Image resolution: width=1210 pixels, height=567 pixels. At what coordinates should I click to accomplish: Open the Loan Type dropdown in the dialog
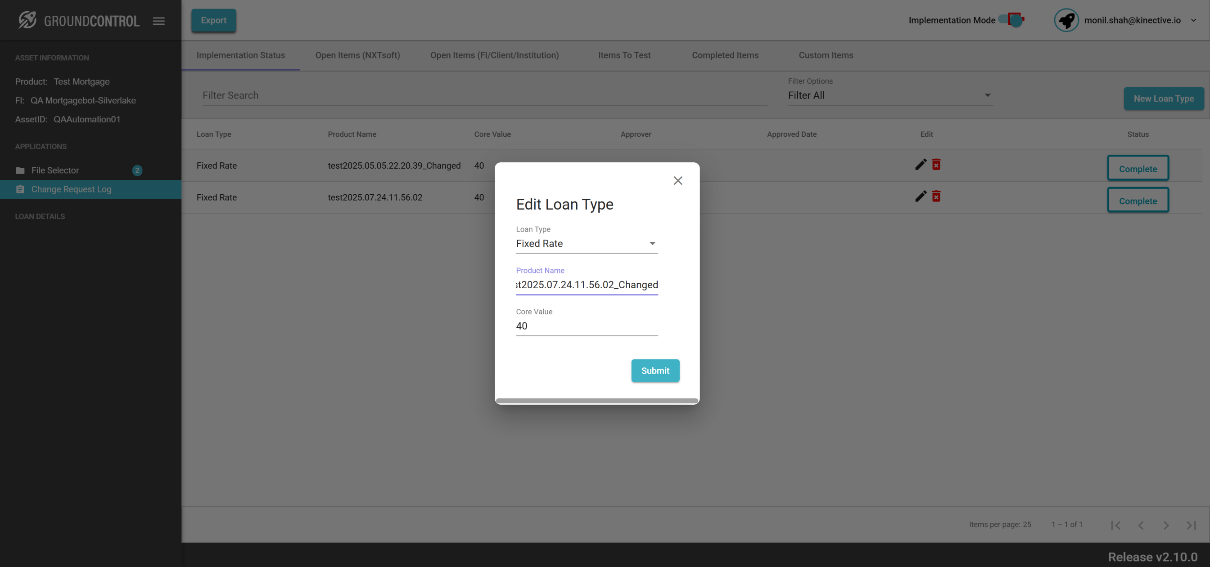click(x=586, y=244)
